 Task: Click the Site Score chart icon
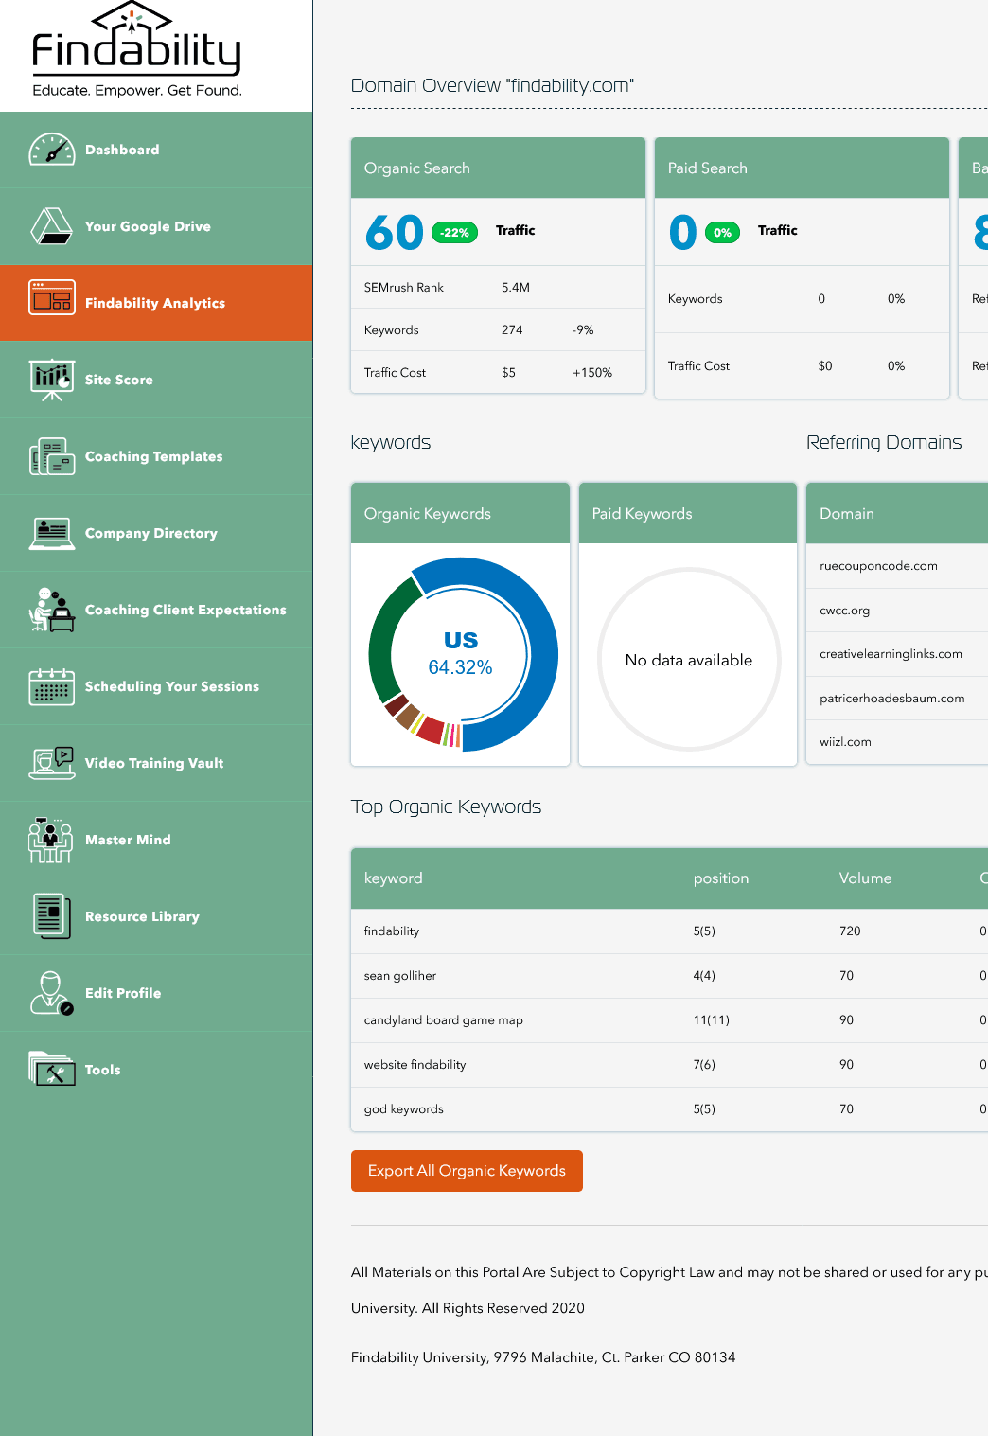pyautogui.click(x=52, y=380)
